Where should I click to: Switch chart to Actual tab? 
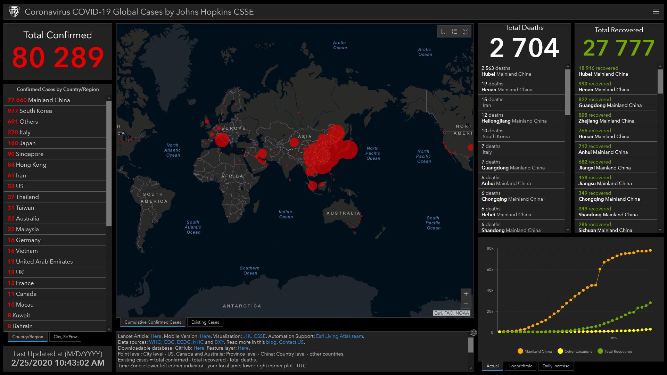tap(492, 366)
